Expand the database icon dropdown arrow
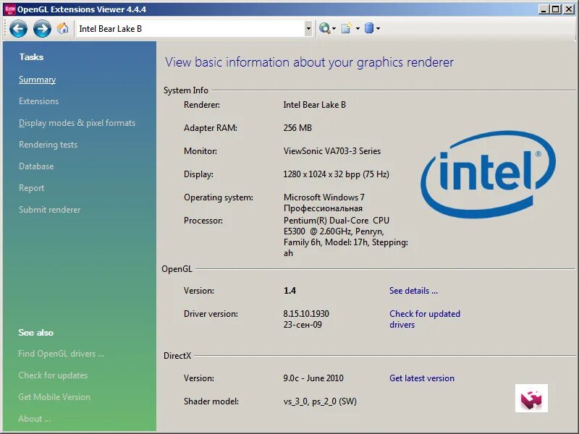Screen dimensions: 579x434 coord(378,28)
